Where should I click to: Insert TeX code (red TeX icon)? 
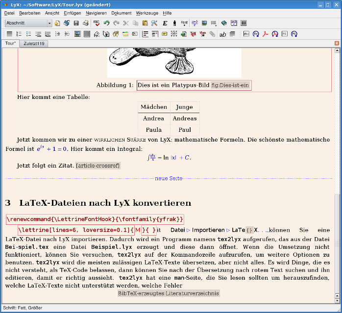click(193, 34)
